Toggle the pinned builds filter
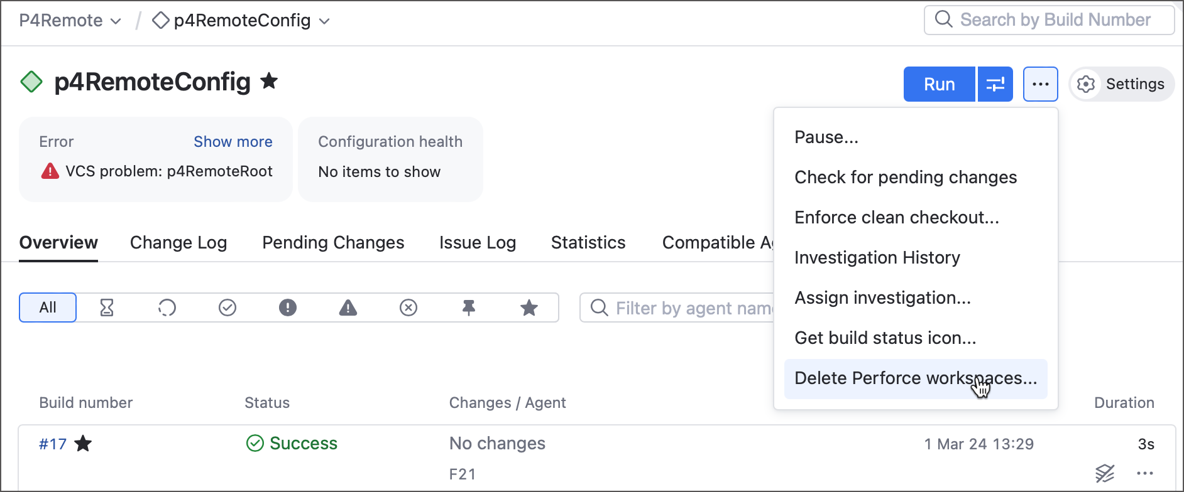 pyautogui.click(x=468, y=307)
